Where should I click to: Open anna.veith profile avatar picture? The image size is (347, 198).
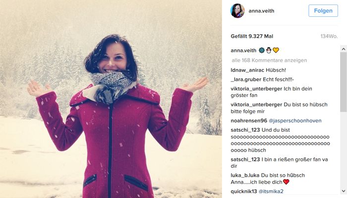237,10
